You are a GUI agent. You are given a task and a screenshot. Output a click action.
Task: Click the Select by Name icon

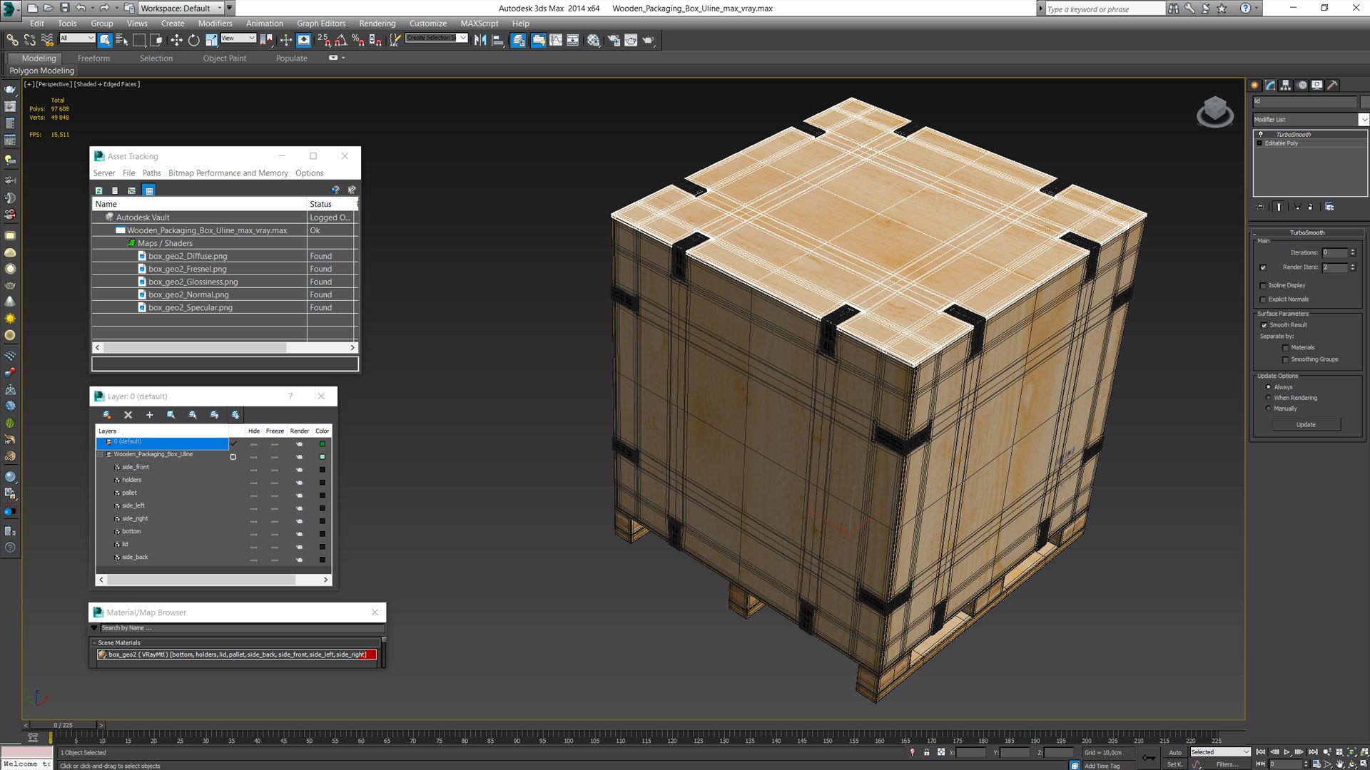click(122, 41)
